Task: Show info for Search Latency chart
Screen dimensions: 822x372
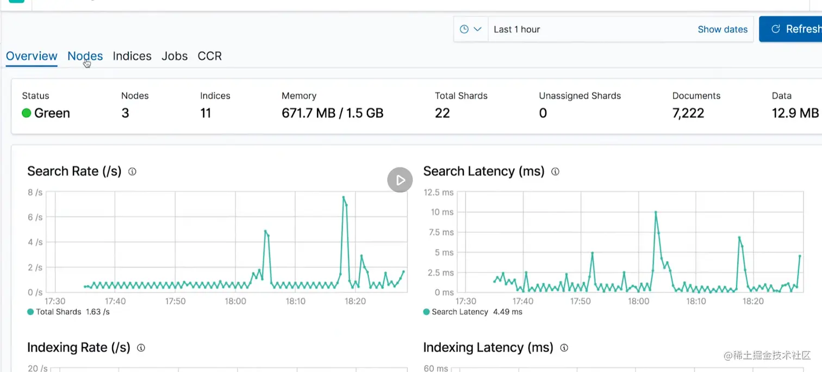Action: click(x=555, y=171)
